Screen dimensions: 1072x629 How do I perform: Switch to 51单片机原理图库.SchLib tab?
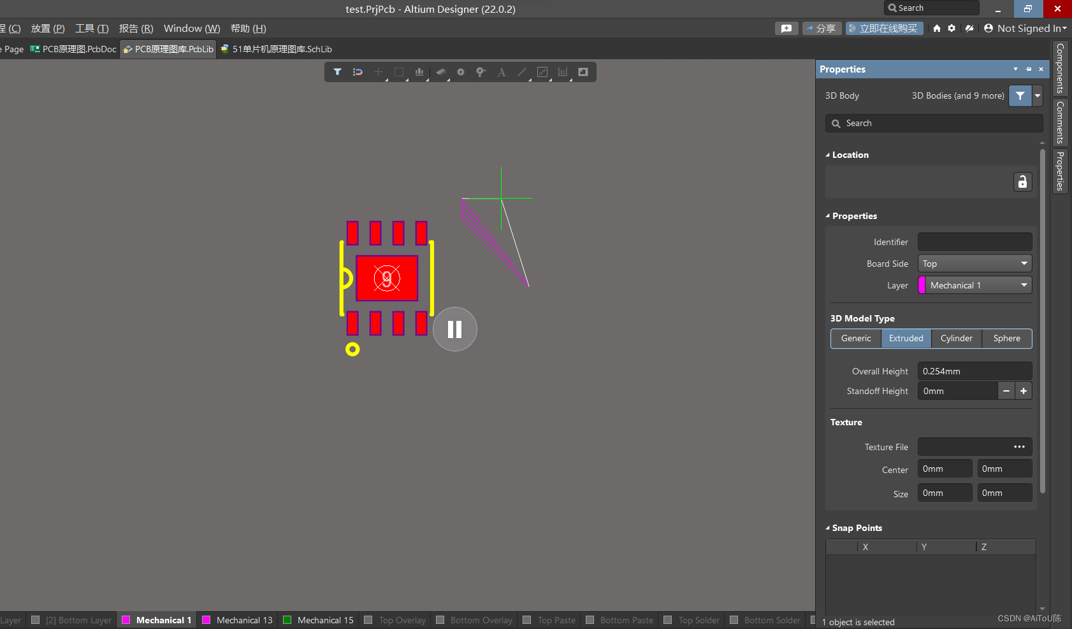[x=276, y=49]
